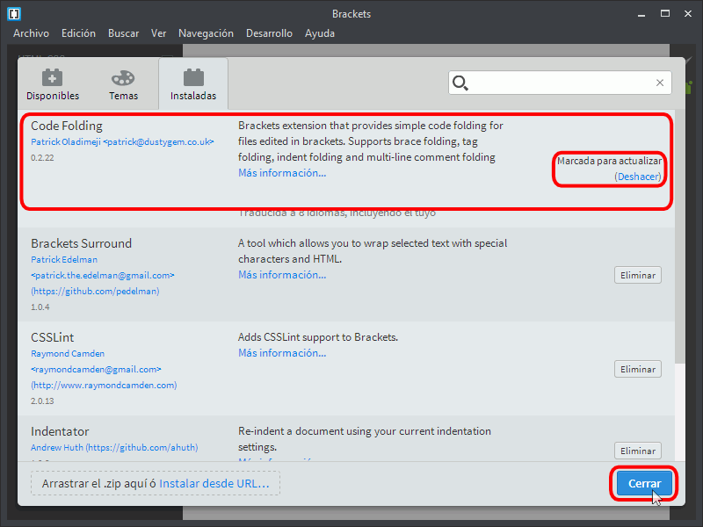Select the Brackets Surround title
Viewport: 703px width, 527px height.
pyautogui.click(x=81, y=243)
